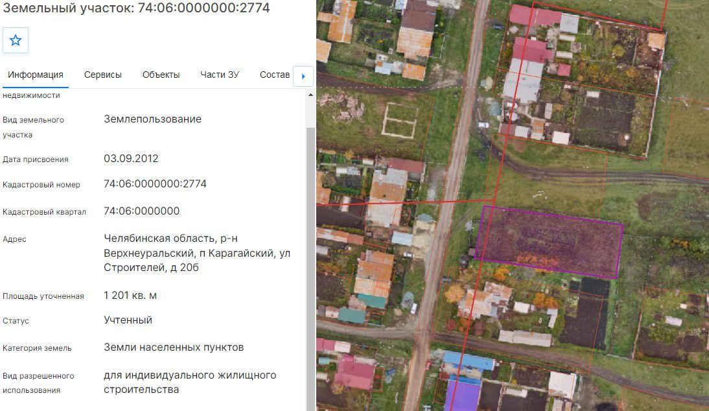The width and height of the screenshot is (709, 411).
Task: Select the purple highlighted parcel on map
Action: coord(549,242)
